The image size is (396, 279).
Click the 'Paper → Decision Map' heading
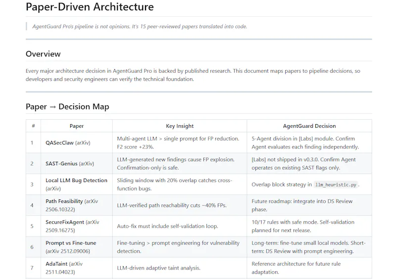tap(67, 106)
